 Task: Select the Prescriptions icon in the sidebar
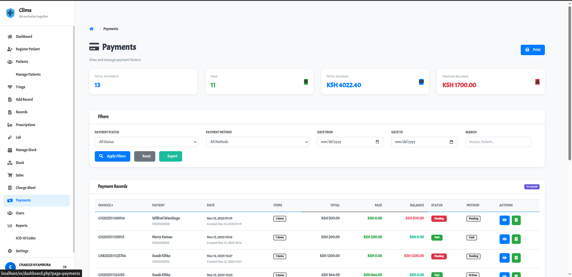click(10, 125)
